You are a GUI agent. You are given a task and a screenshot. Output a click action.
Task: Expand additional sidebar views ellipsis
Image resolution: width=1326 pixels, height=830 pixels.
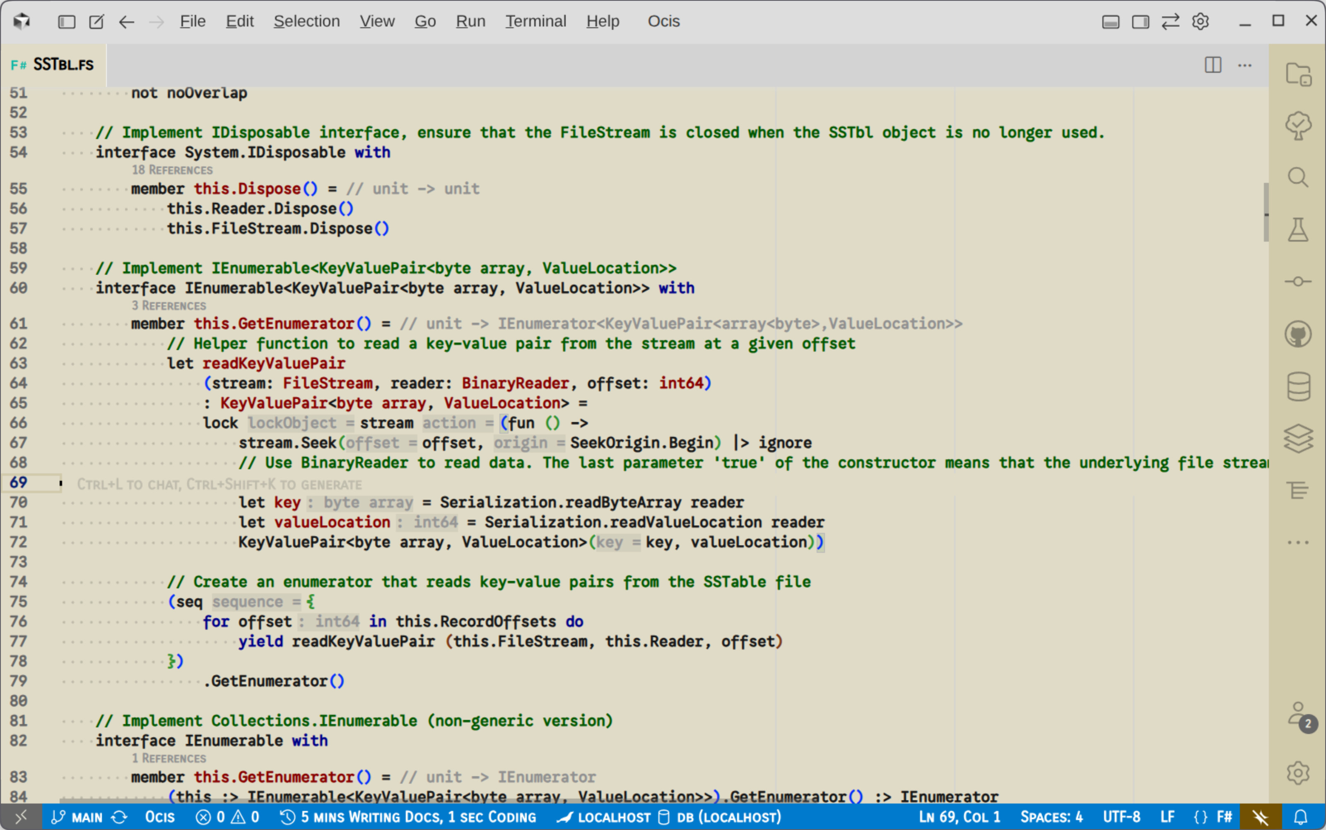click(x=1297, y=542)
